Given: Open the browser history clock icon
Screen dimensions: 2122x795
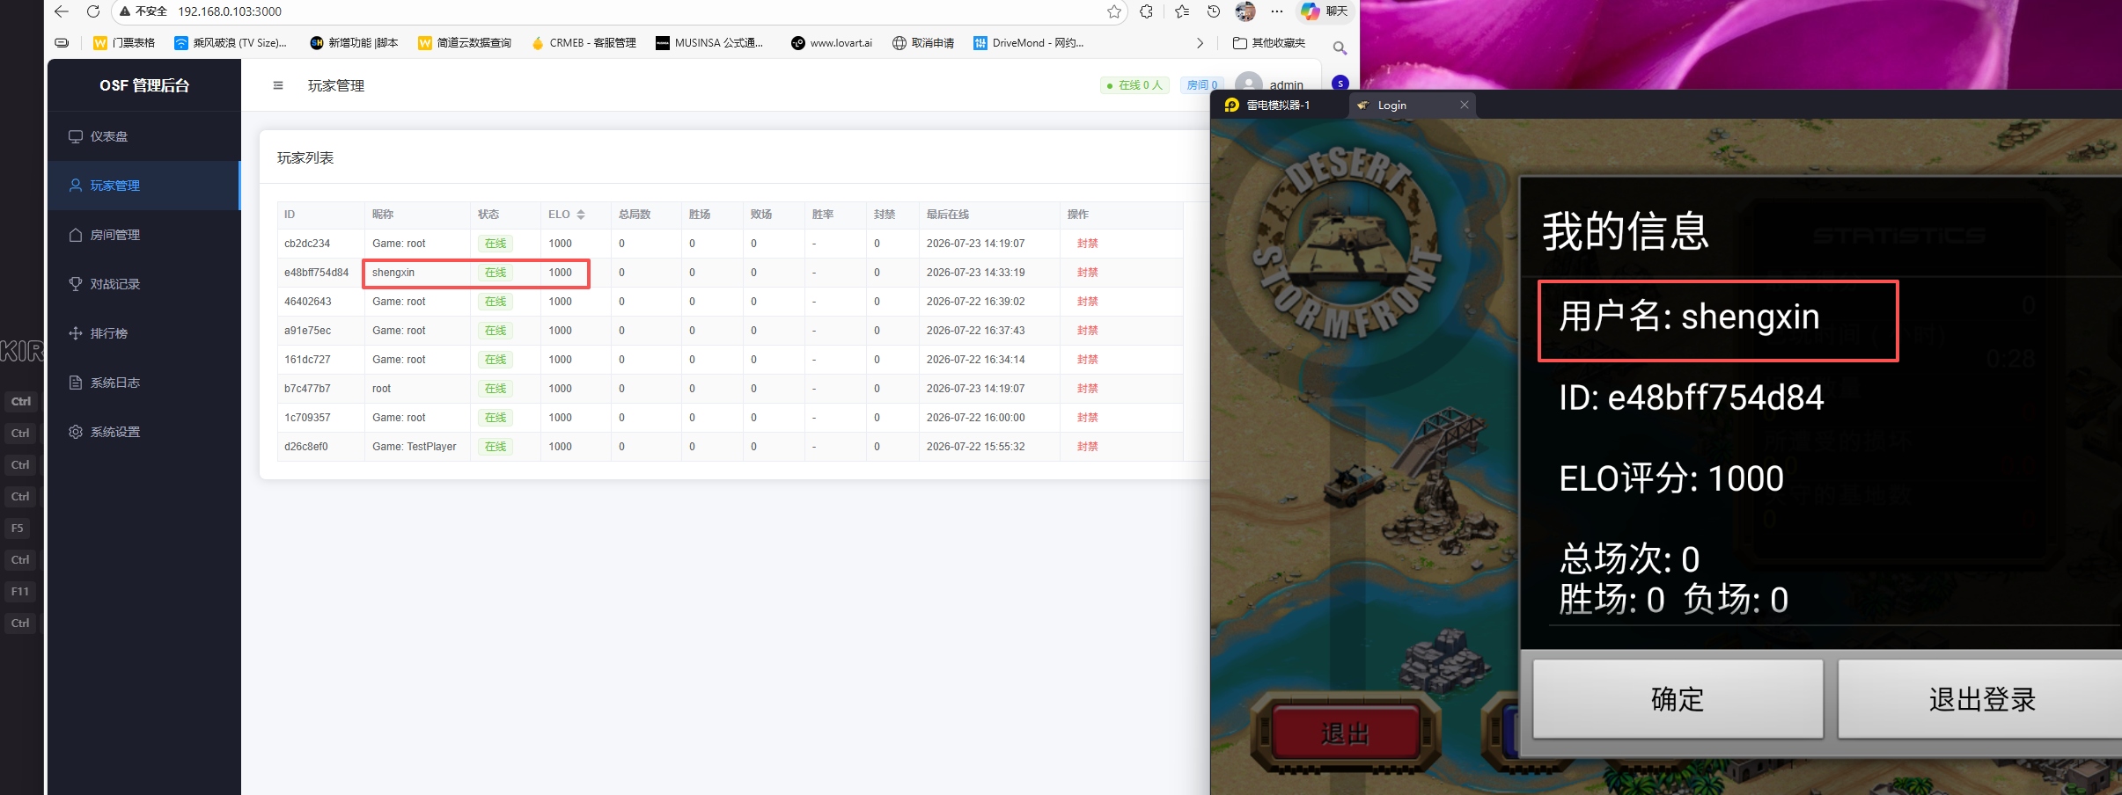Looking at the screenshot, I should coord(1214,11).
